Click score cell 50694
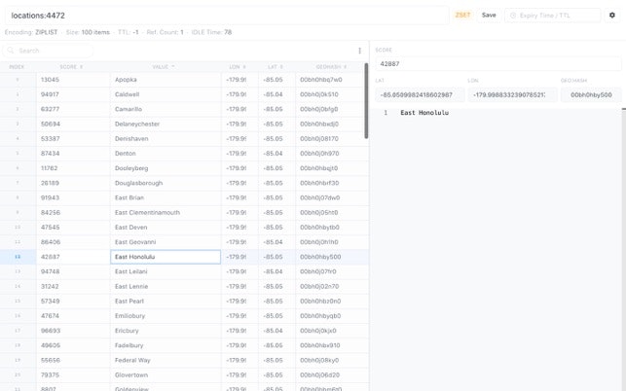The width and height of the screenshot is (626, 391). pos(73,124)
